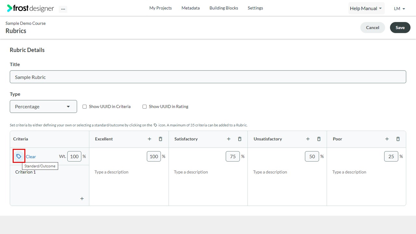Add a new criterion with plus icon
Viewport: 416px width, 234px height.
[82, 199]
